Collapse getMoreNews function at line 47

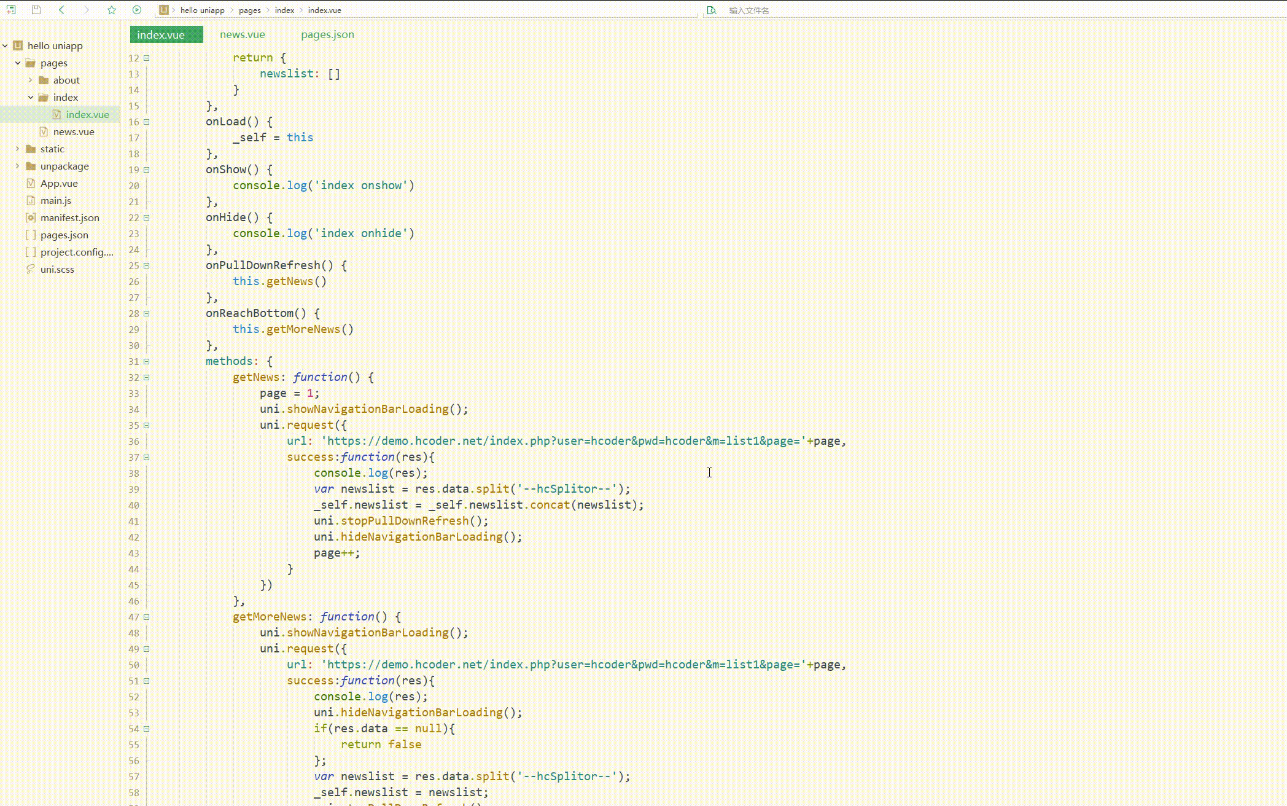tap(147, 617)
